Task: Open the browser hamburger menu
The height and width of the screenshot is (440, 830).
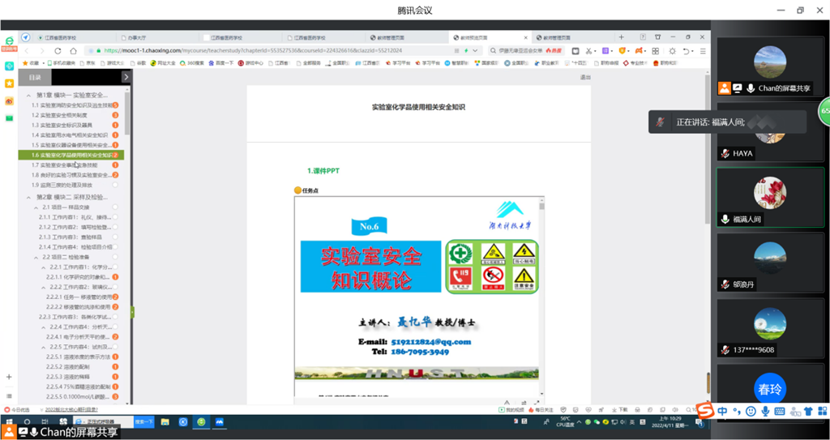Action: [703, 51]
